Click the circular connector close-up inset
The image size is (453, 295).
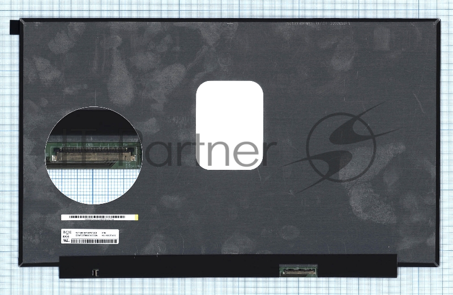click(94, 155)
